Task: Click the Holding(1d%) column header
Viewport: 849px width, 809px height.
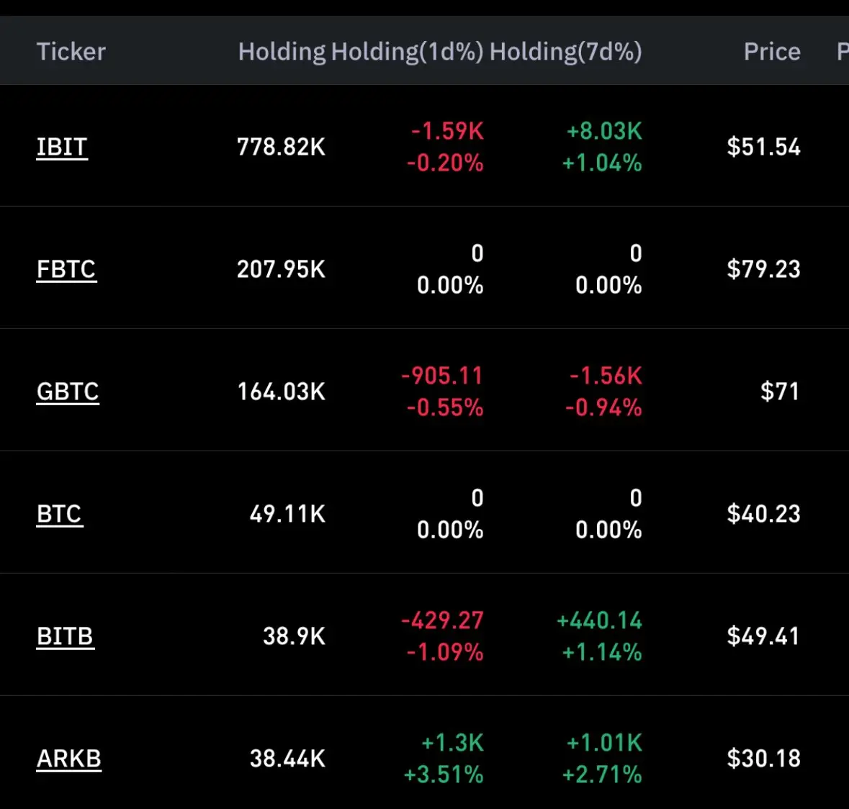Action: pos(407,52)
